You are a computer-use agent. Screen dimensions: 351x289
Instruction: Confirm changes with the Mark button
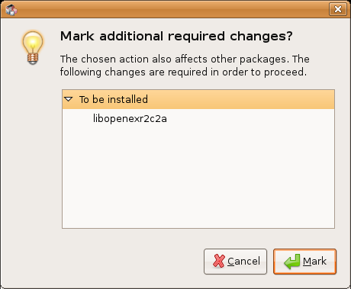(304, 262)
